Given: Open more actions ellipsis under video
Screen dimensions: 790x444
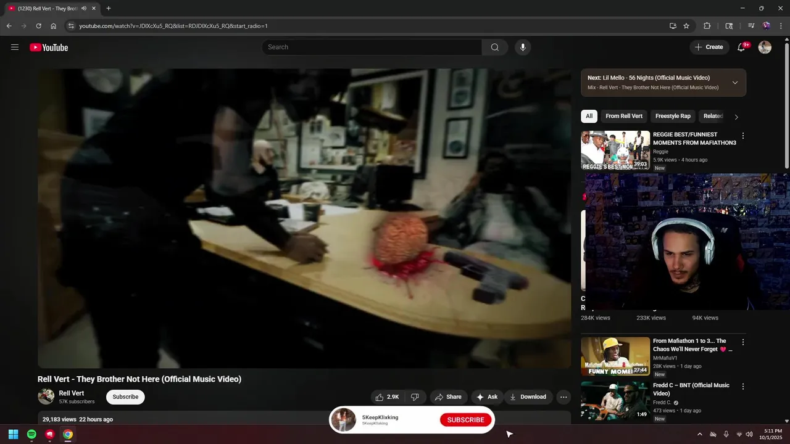Looking at the screenshot, I should 563,397.
